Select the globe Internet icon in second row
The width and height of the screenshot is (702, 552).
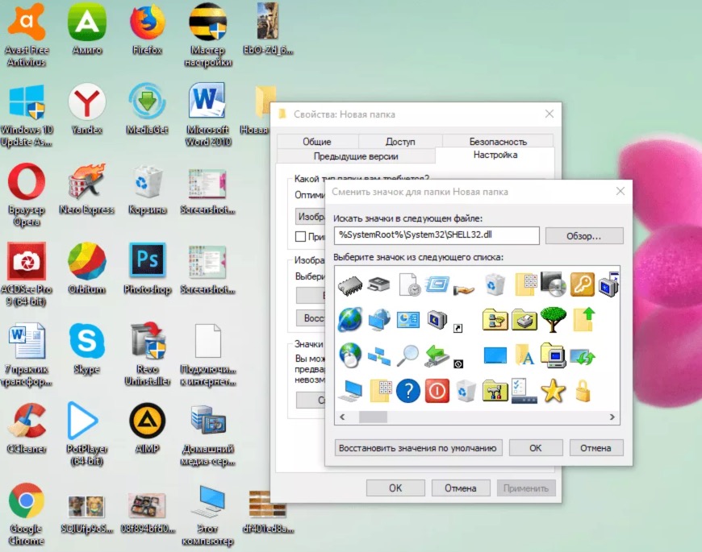[x=349, y=319]
